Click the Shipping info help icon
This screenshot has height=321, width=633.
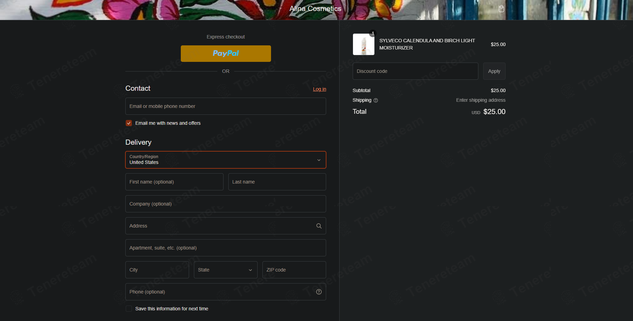coord(376,100)
